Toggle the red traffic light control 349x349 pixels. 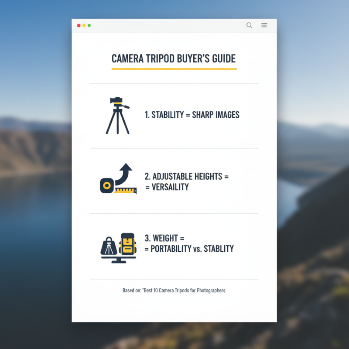(x=78, y=25)
